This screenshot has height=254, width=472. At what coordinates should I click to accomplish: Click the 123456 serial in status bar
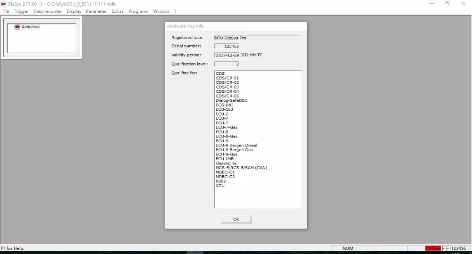[458, 248]
